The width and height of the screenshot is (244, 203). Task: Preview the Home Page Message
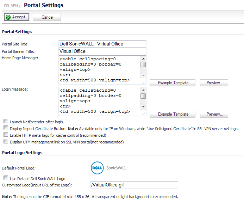point(214,83)
